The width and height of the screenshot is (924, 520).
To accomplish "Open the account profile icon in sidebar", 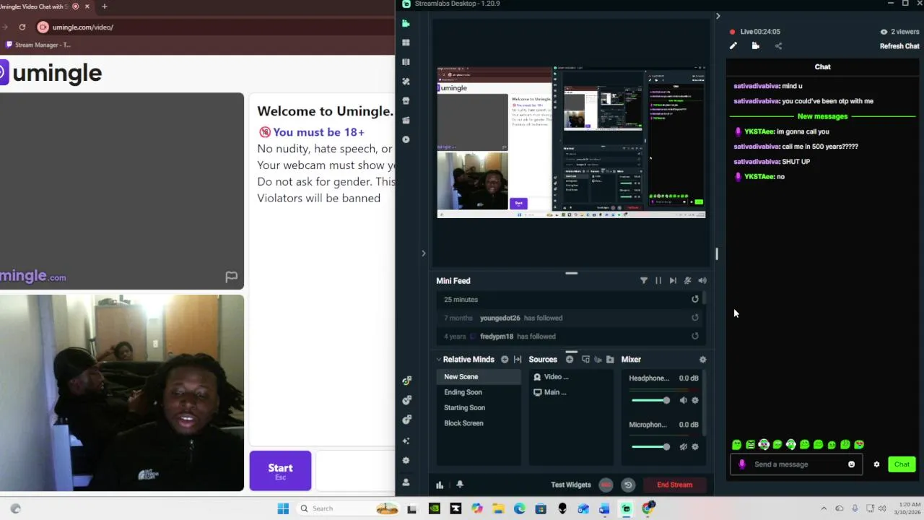I will (x=406, y=482).
